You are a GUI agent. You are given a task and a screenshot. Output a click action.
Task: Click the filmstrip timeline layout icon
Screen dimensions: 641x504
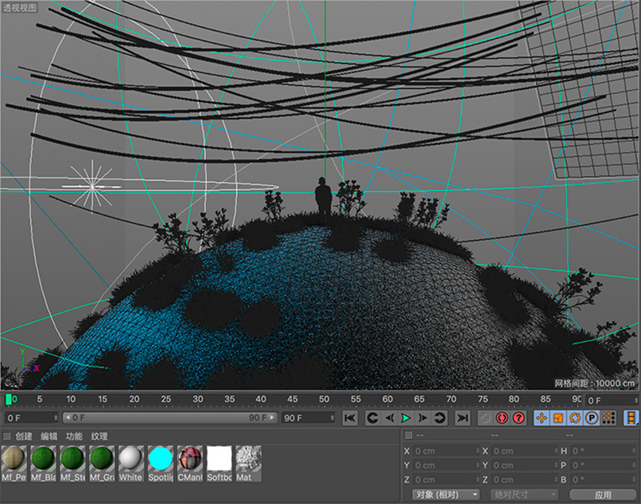[631, 418]
